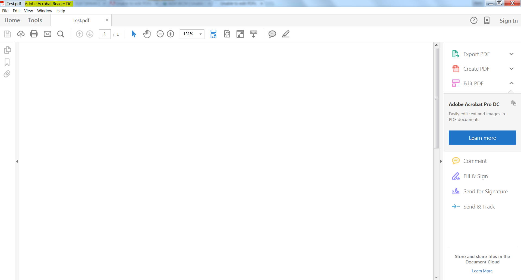
Task: Click the Learn more button
Action: [482, 138]
